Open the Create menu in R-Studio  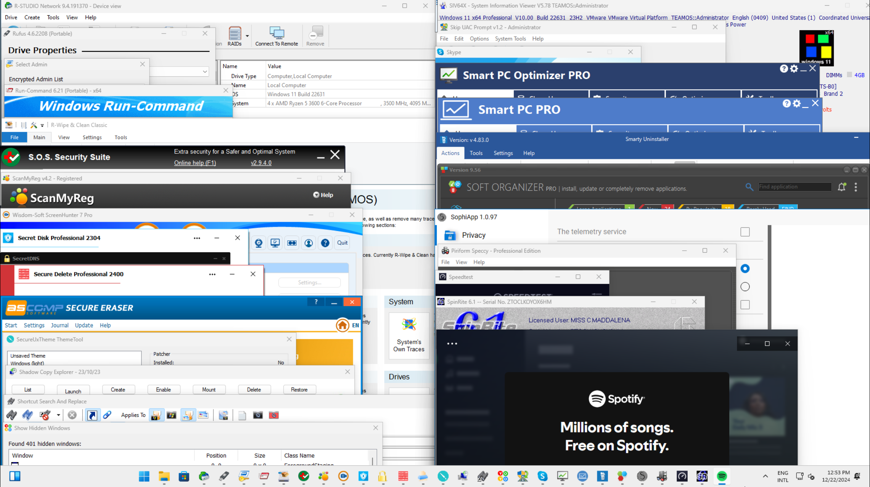pyautogui.click(x=32, y=18)
